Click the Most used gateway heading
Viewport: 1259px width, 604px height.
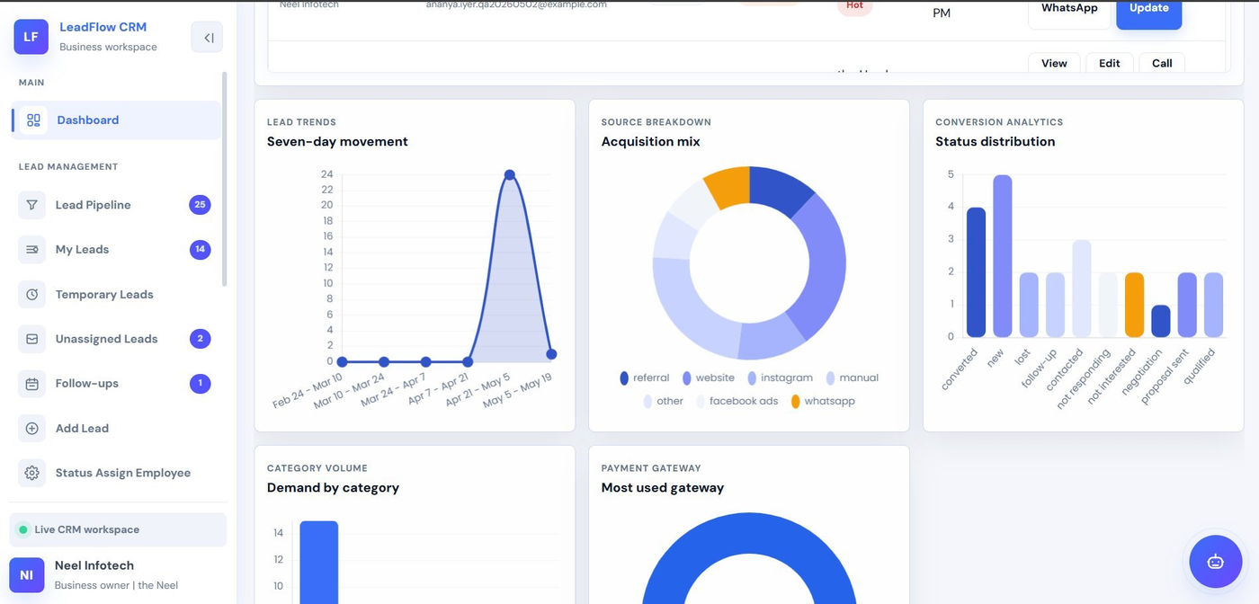tap(663, 487)
